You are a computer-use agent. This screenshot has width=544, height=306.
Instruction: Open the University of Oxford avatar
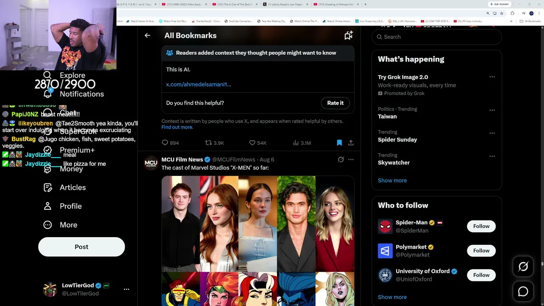[x=385, y=275]
